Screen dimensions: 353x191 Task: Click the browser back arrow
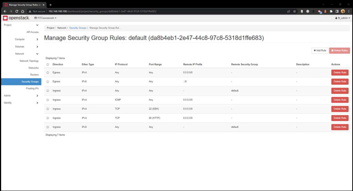click(x=5, y=11)
